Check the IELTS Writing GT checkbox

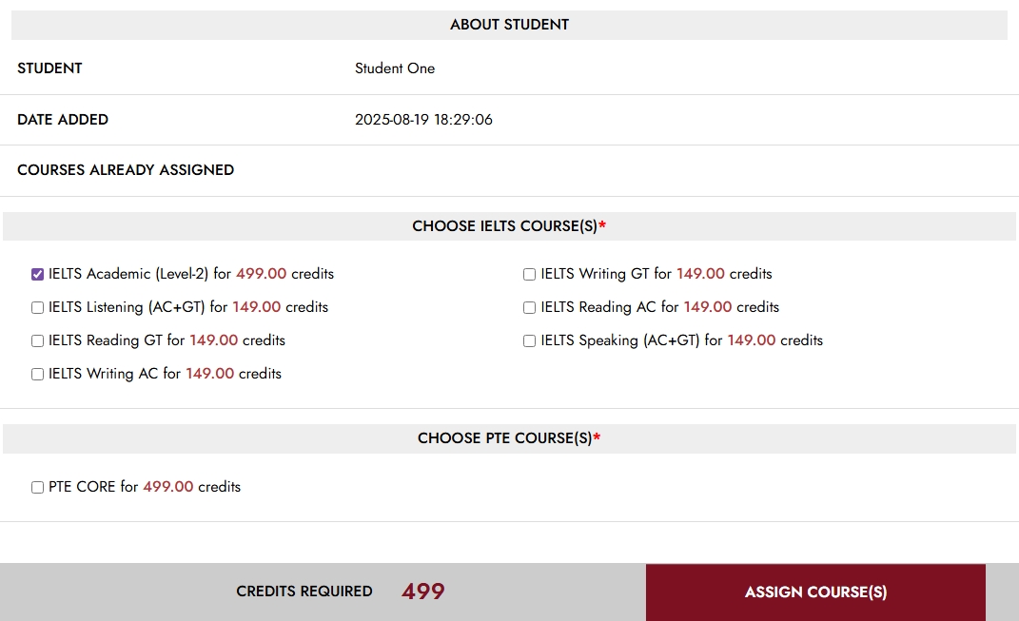[x=529, y=274]
